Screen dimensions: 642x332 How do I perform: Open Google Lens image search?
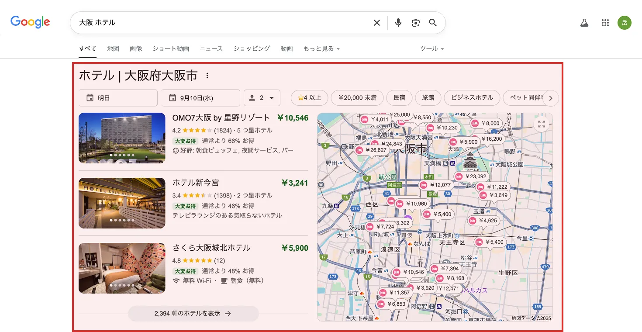point(415,23)
